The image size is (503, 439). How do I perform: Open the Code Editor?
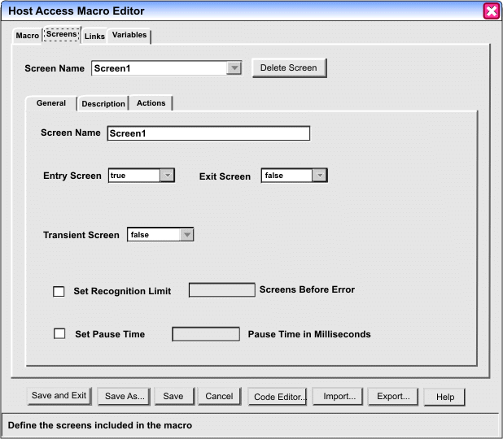[x=278, y=397]
